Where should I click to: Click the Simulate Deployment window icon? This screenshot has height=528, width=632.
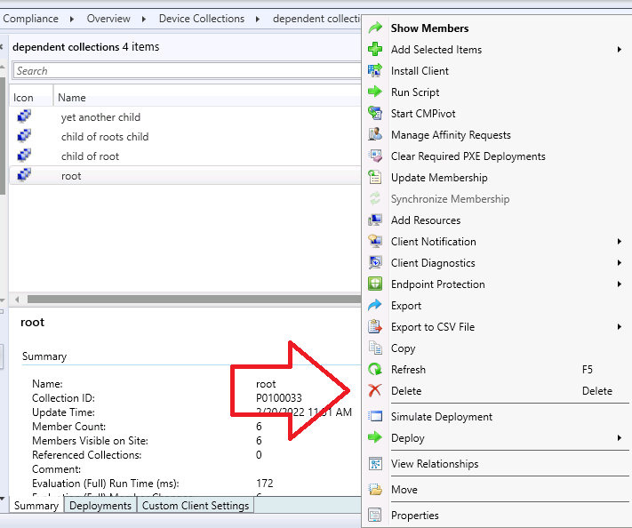[375, 416]
